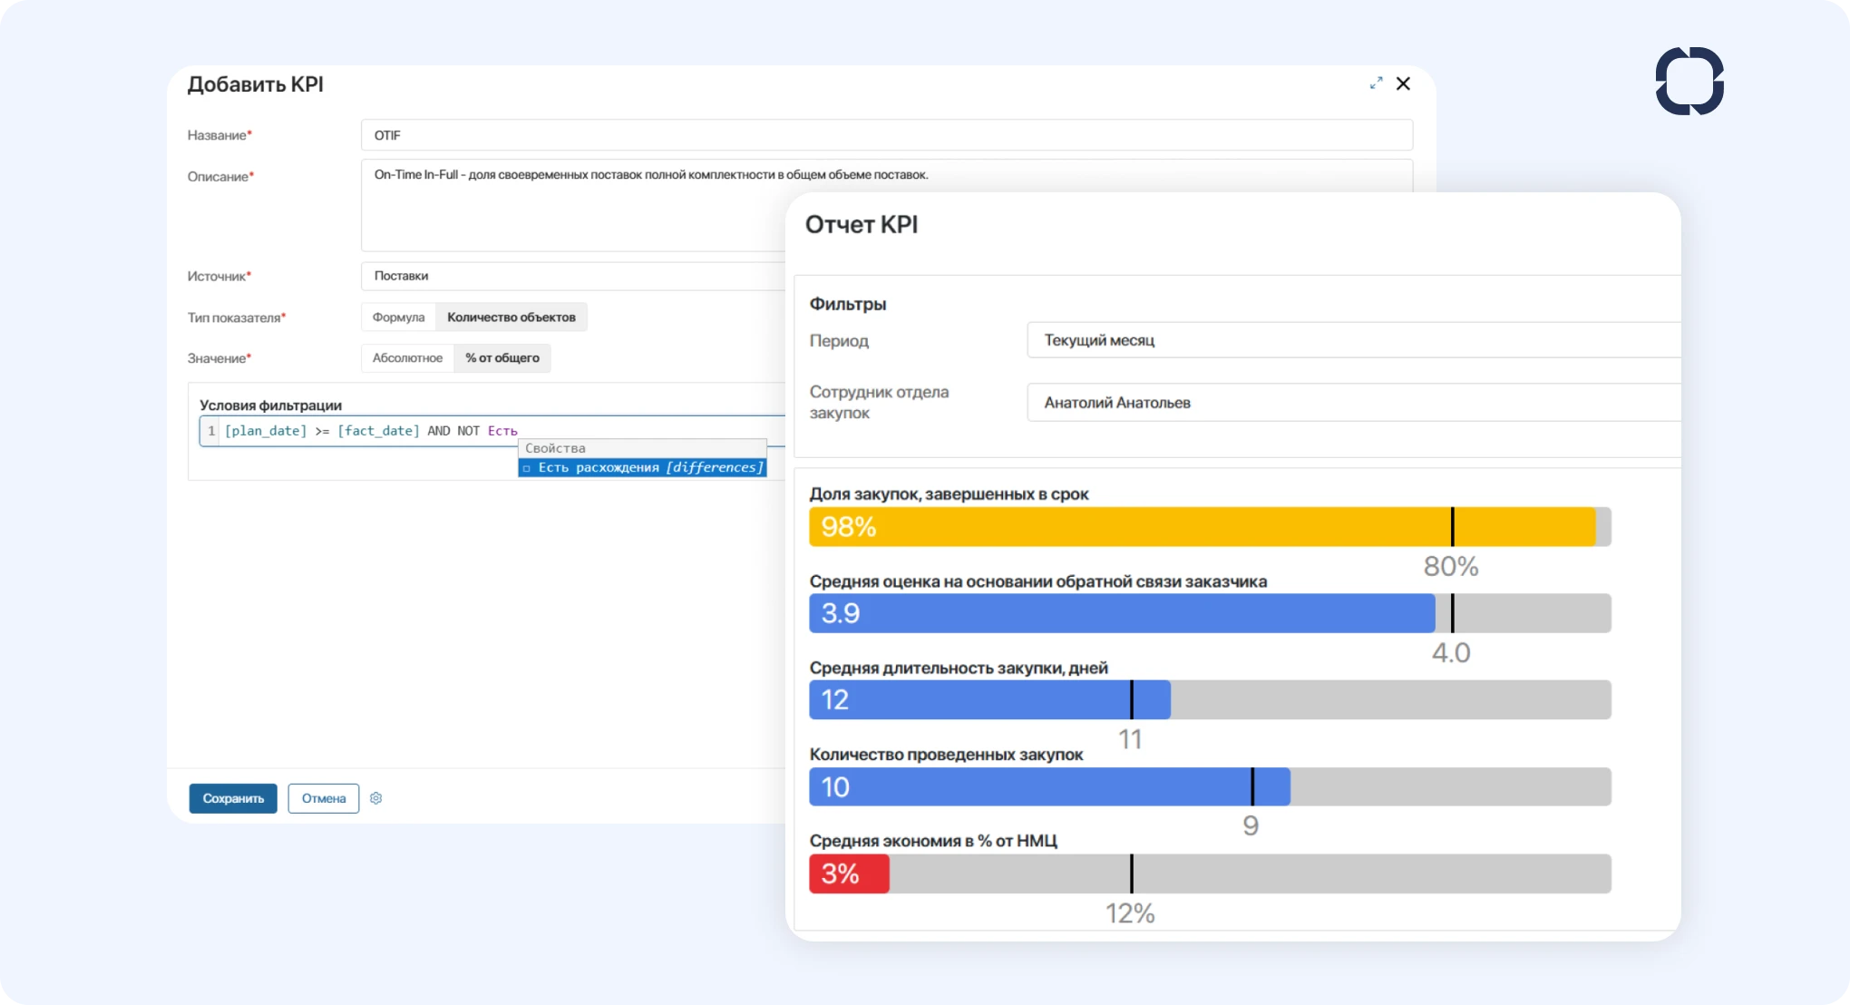Viewport: 1850px width, 1005px height.
Task: Choose the Абсолютное value option
Action: [x=407, y=358]
